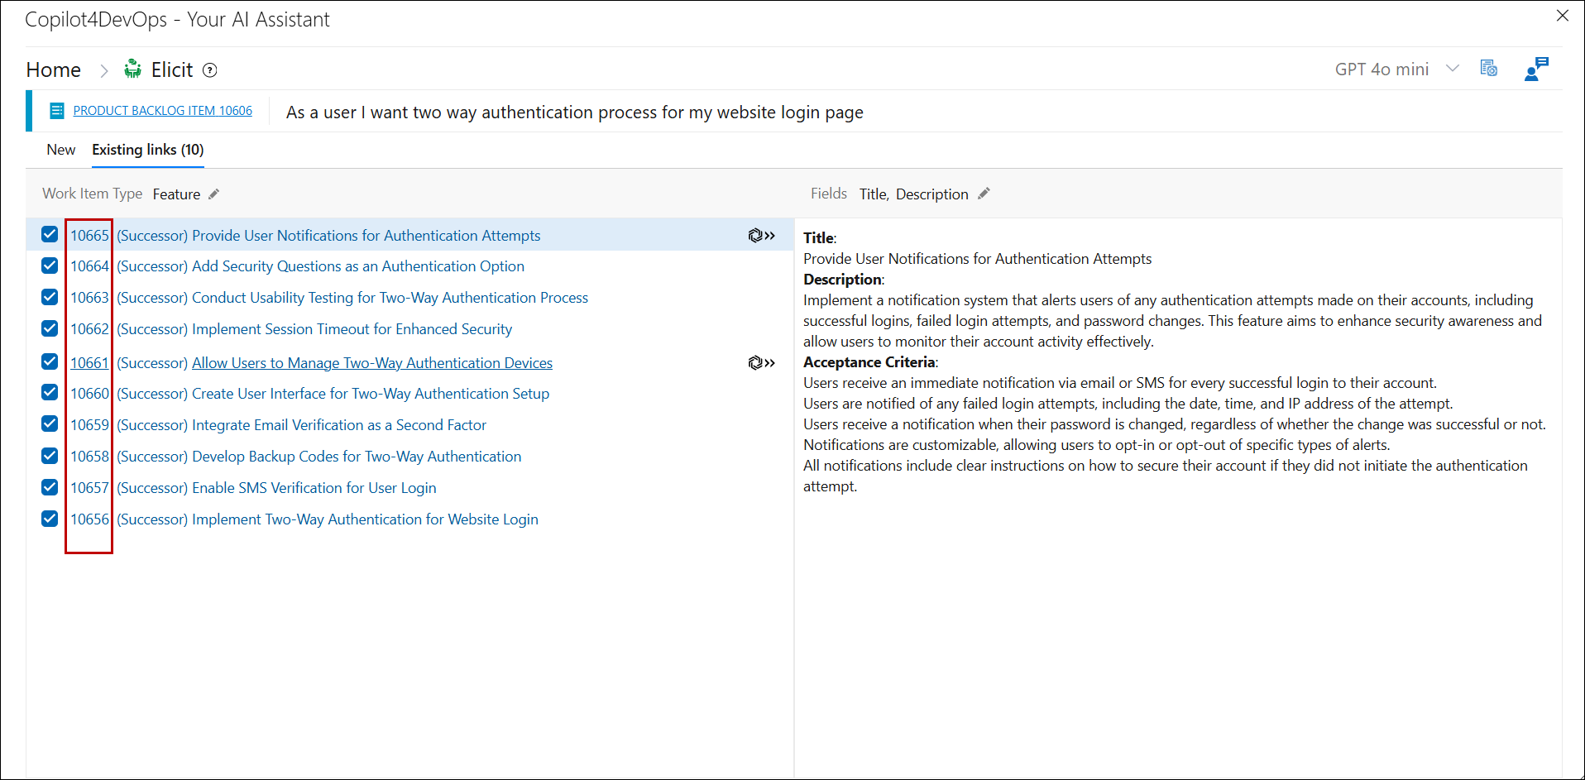1585x780 pixels.
Task: Select Add Security Questions as an Authentication Option
Action: pos(358,266)
